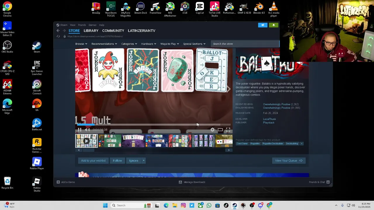The width and height of the screenshot is (374, 210).
Task: Open the View menu
Action: 72,25
